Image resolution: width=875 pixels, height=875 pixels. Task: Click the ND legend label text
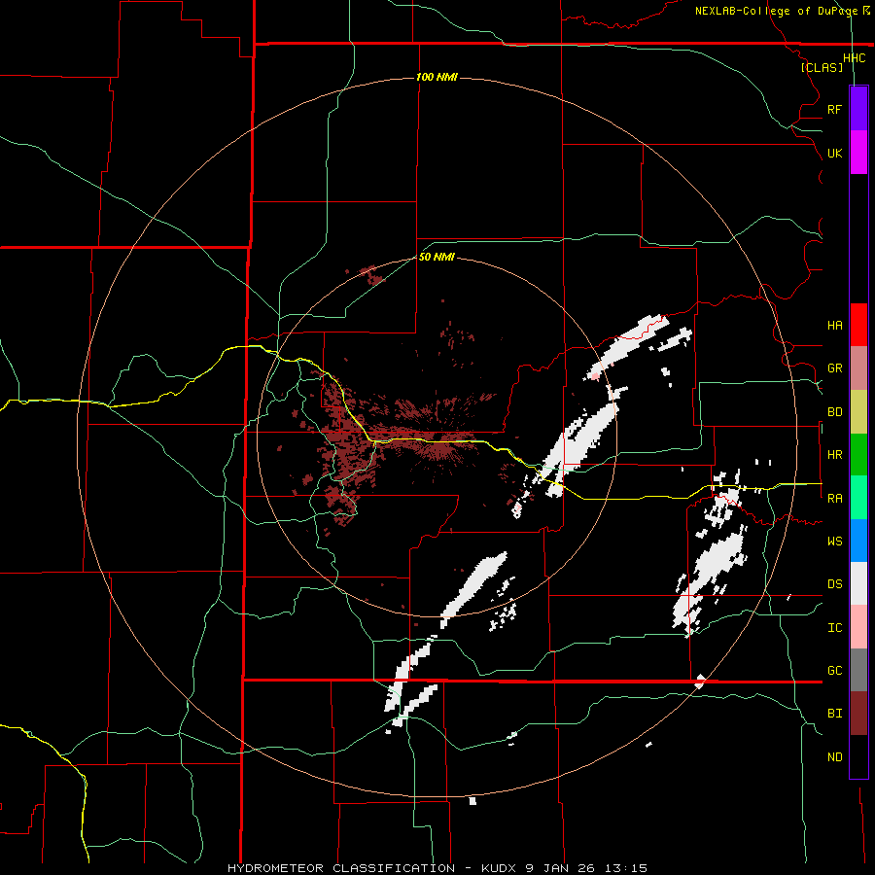click(834, 757)
